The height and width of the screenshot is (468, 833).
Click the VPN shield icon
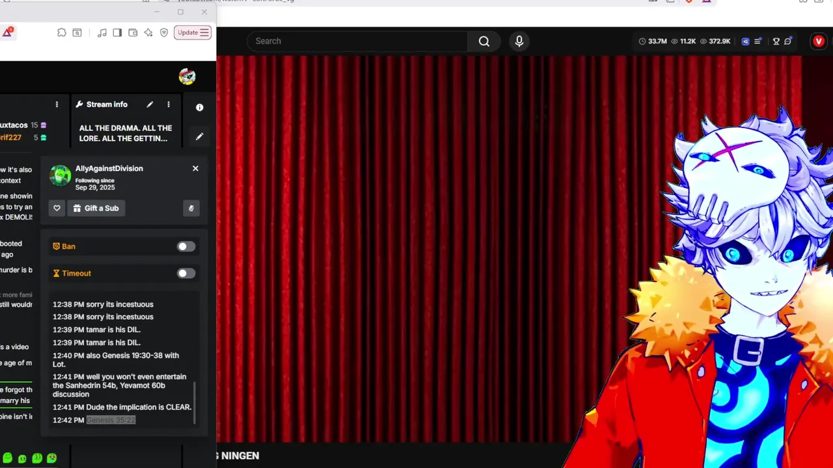pyautogui.click(x=164, y=32)
